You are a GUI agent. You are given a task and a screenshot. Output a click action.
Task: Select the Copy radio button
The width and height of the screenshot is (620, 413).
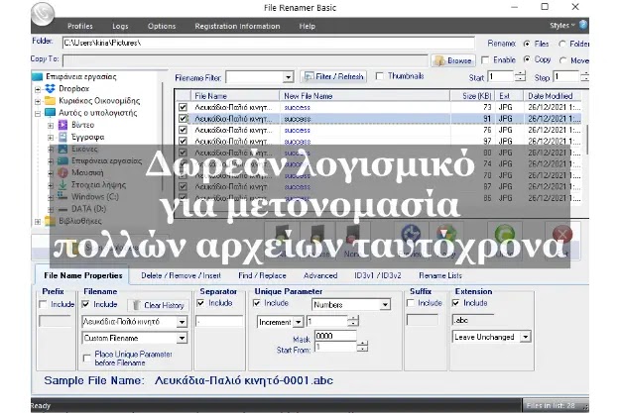[x=527, y=59]
